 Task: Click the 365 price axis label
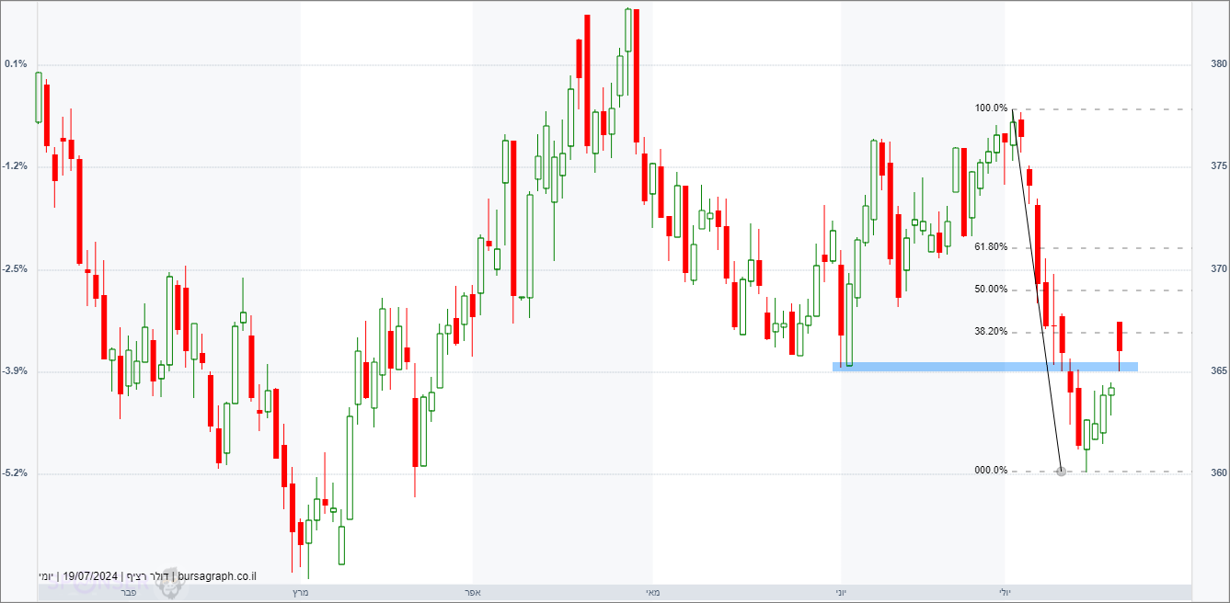(x=1218, y=371)
